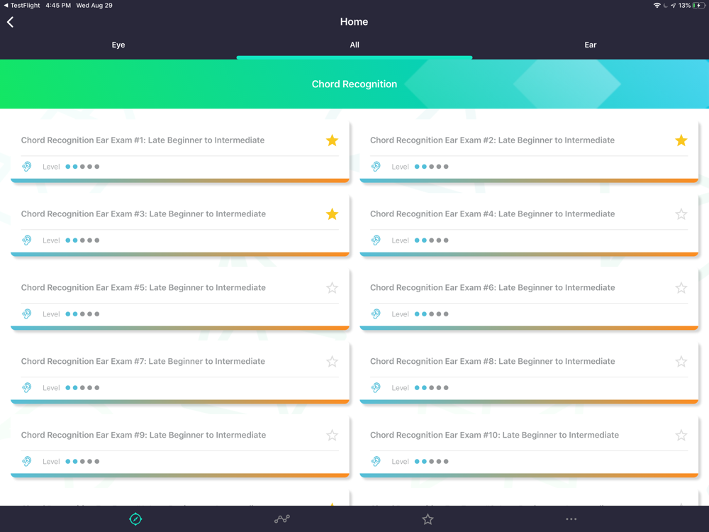Open the favorites star tab in bottom bar
Screen dimensions: 709x532
(428, 519)
